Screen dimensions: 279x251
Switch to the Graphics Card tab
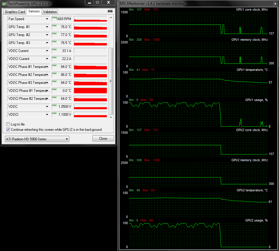coord(15,12)
